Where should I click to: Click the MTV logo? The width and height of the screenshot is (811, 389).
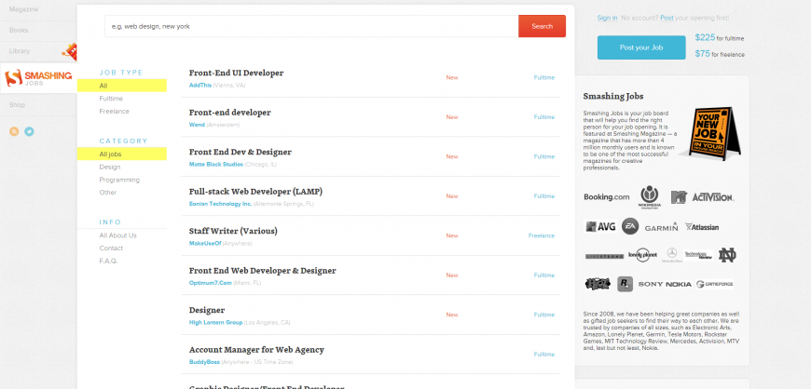pos(678,196)
